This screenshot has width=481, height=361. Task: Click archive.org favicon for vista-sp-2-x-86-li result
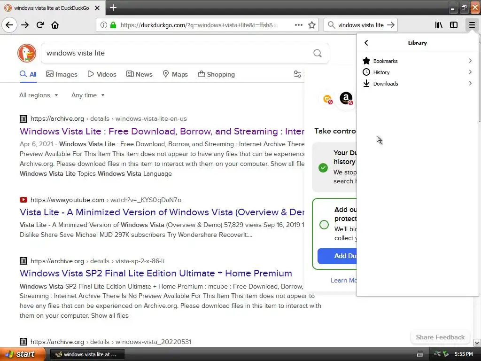23,261
